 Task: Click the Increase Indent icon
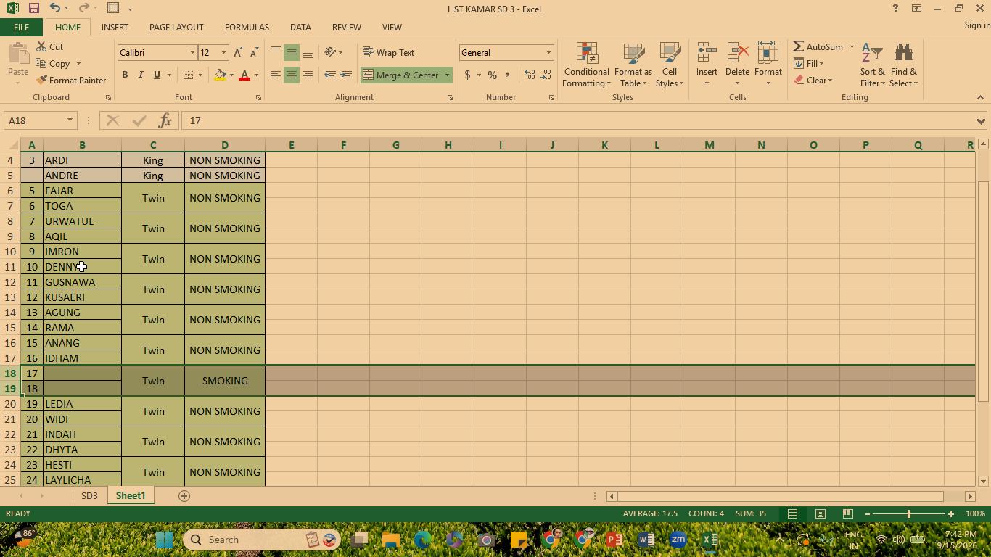click(x=346, y=75)
